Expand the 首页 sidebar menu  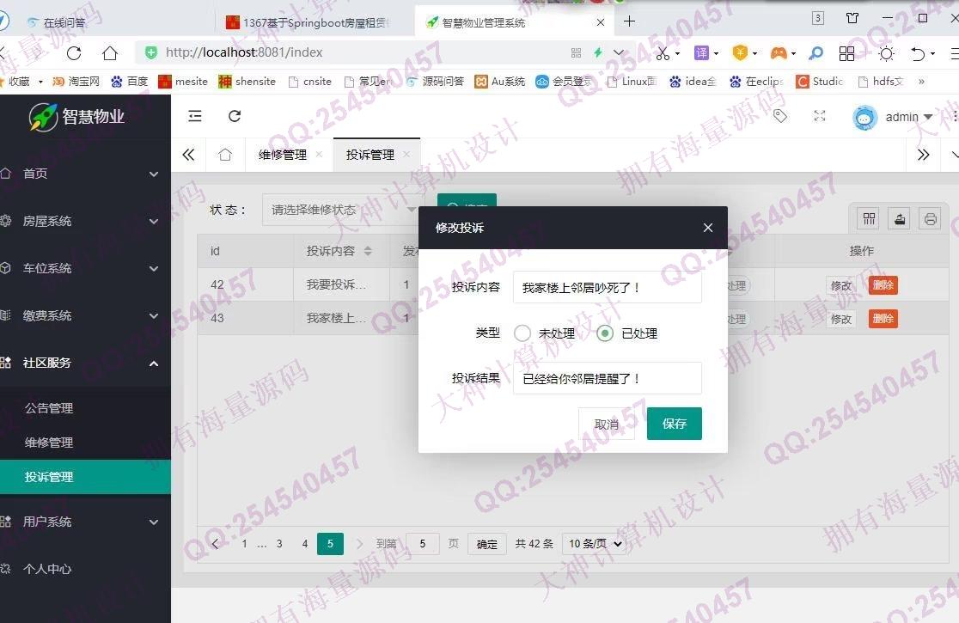coord(86,174)
